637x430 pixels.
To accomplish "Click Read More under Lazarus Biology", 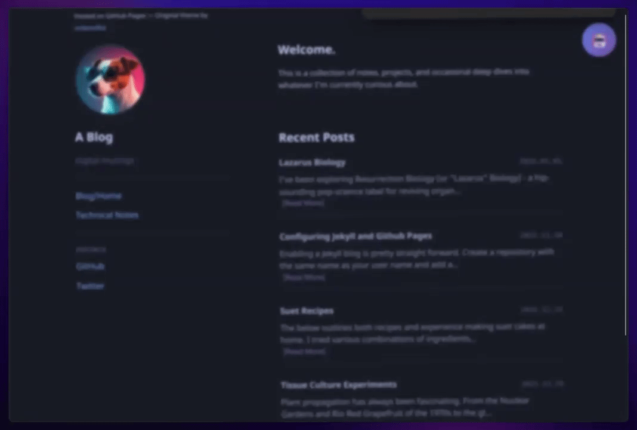I will [x=303, y=203].
